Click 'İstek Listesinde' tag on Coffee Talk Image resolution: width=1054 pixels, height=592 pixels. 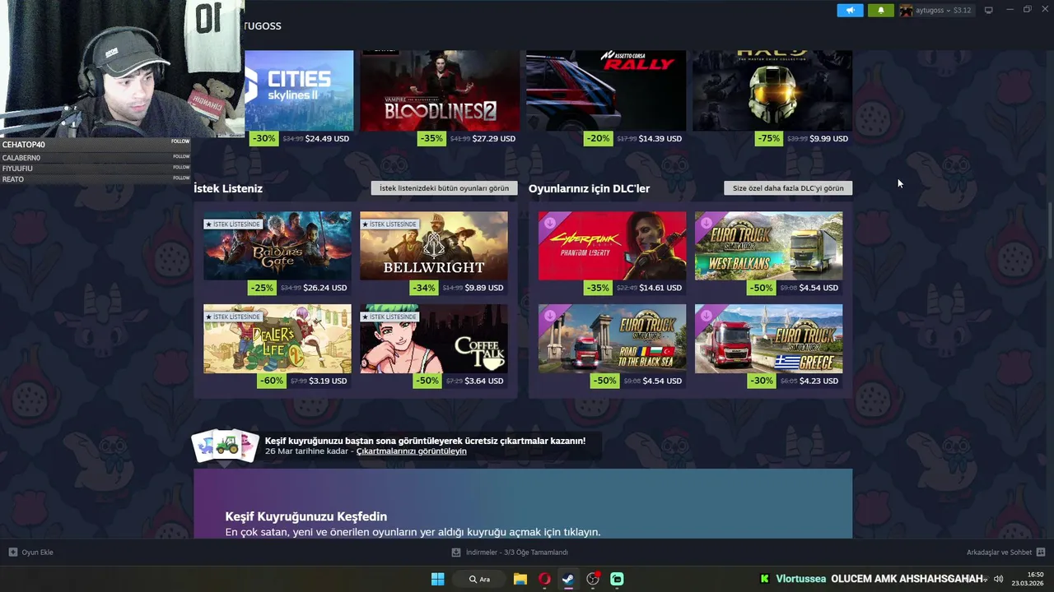pos(389,317)
